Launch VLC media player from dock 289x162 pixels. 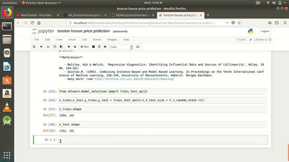click(x=7, y=107)
